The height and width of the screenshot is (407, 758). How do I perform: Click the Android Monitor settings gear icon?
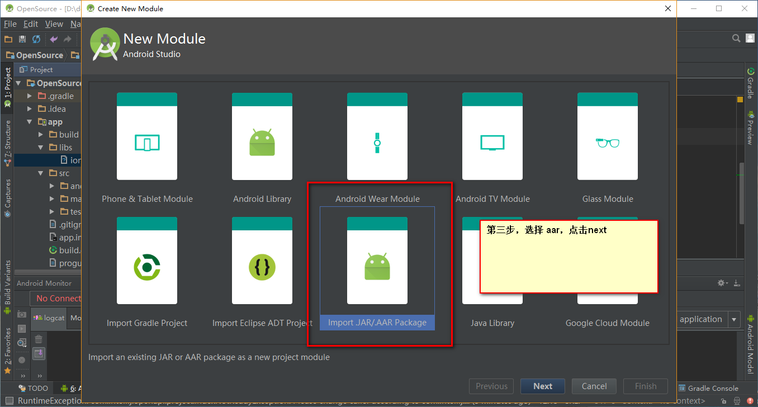(x=722, y=283)
